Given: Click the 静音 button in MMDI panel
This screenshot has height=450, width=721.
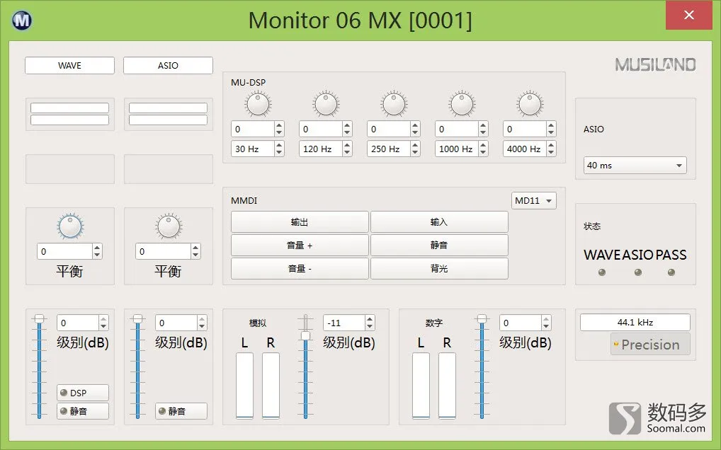Looking at the screenshot, I should 439,246.
